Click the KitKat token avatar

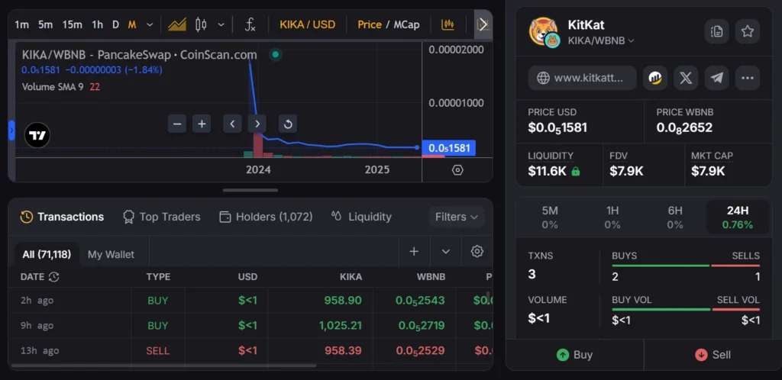[544, 31]
